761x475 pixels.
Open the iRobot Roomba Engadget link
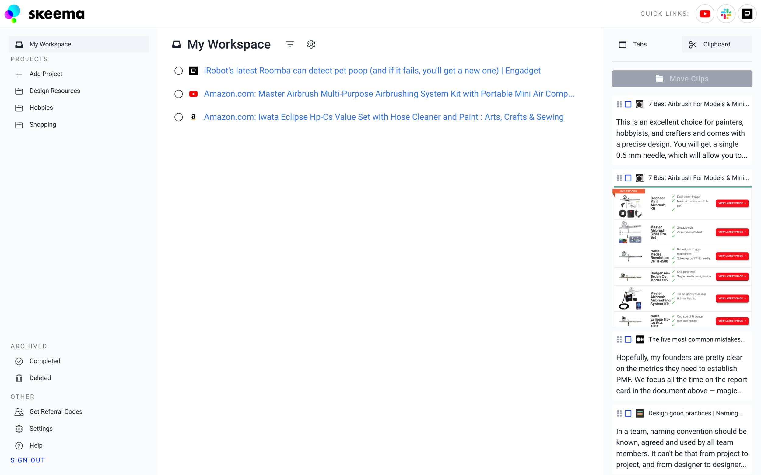372,71
